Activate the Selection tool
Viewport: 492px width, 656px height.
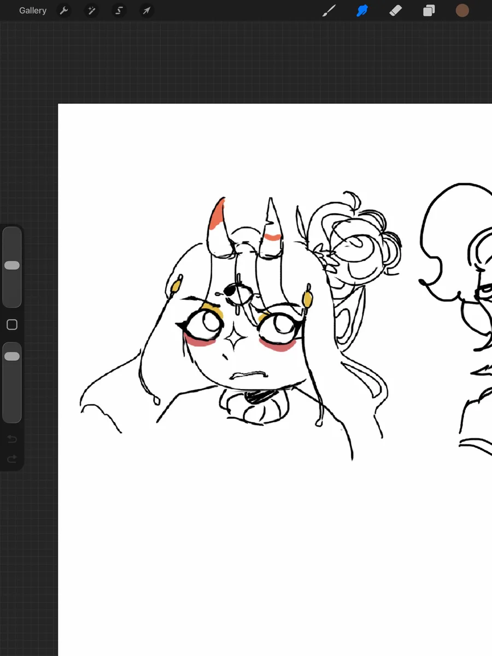pyautogui.click(x=119, y=10)
